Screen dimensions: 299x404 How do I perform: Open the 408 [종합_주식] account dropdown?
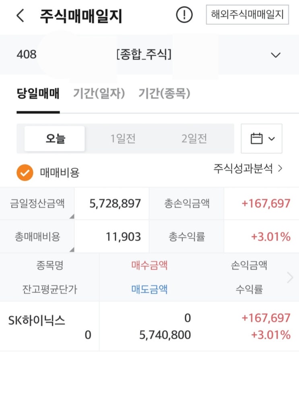click(149, 54)
